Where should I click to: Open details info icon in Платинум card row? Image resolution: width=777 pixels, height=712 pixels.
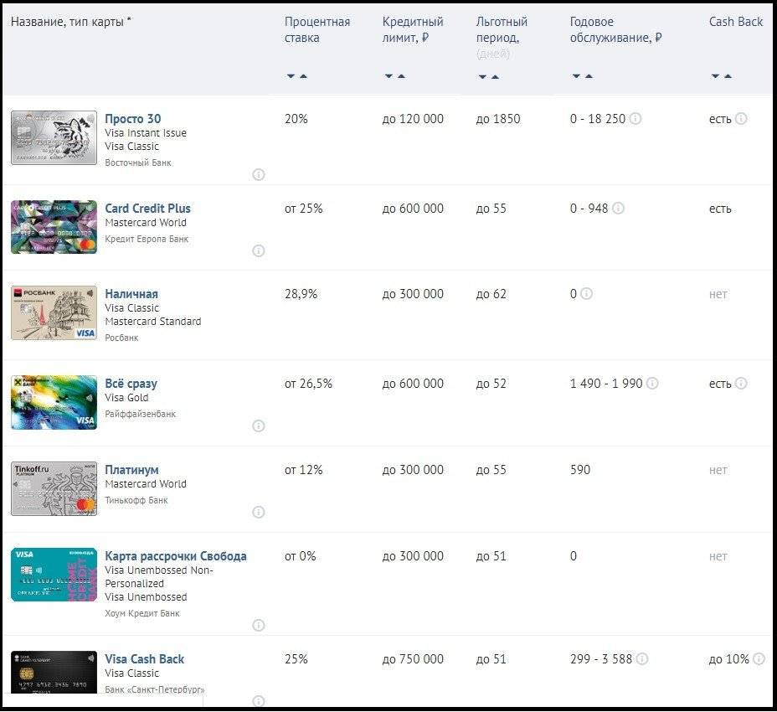click(x=259, y=512)
